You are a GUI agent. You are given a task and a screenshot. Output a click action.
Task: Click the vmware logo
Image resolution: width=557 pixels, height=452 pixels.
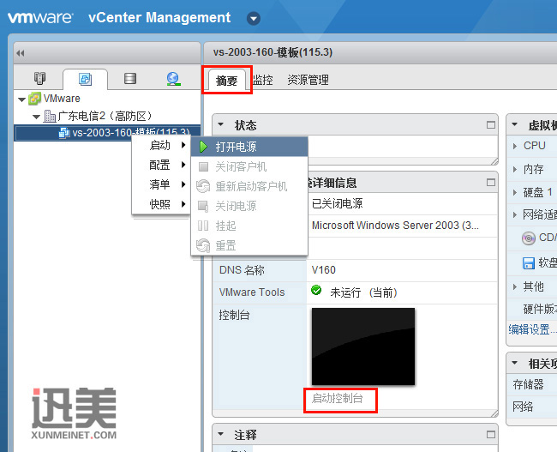click(40, 18)
